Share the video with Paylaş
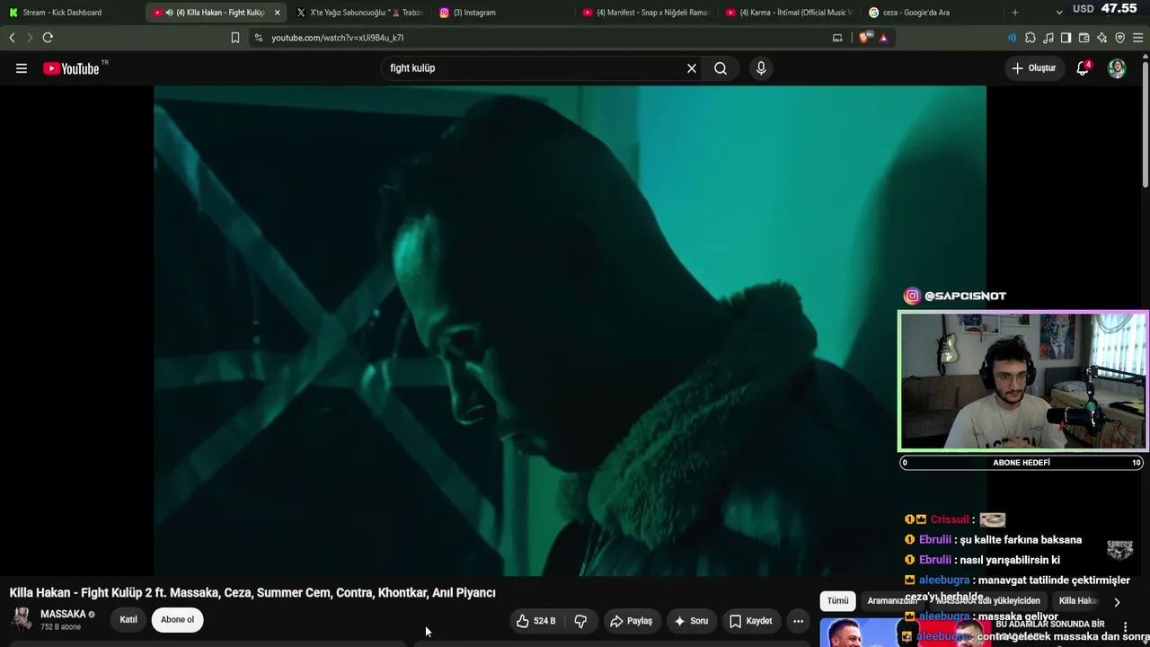 click(632, 621)
